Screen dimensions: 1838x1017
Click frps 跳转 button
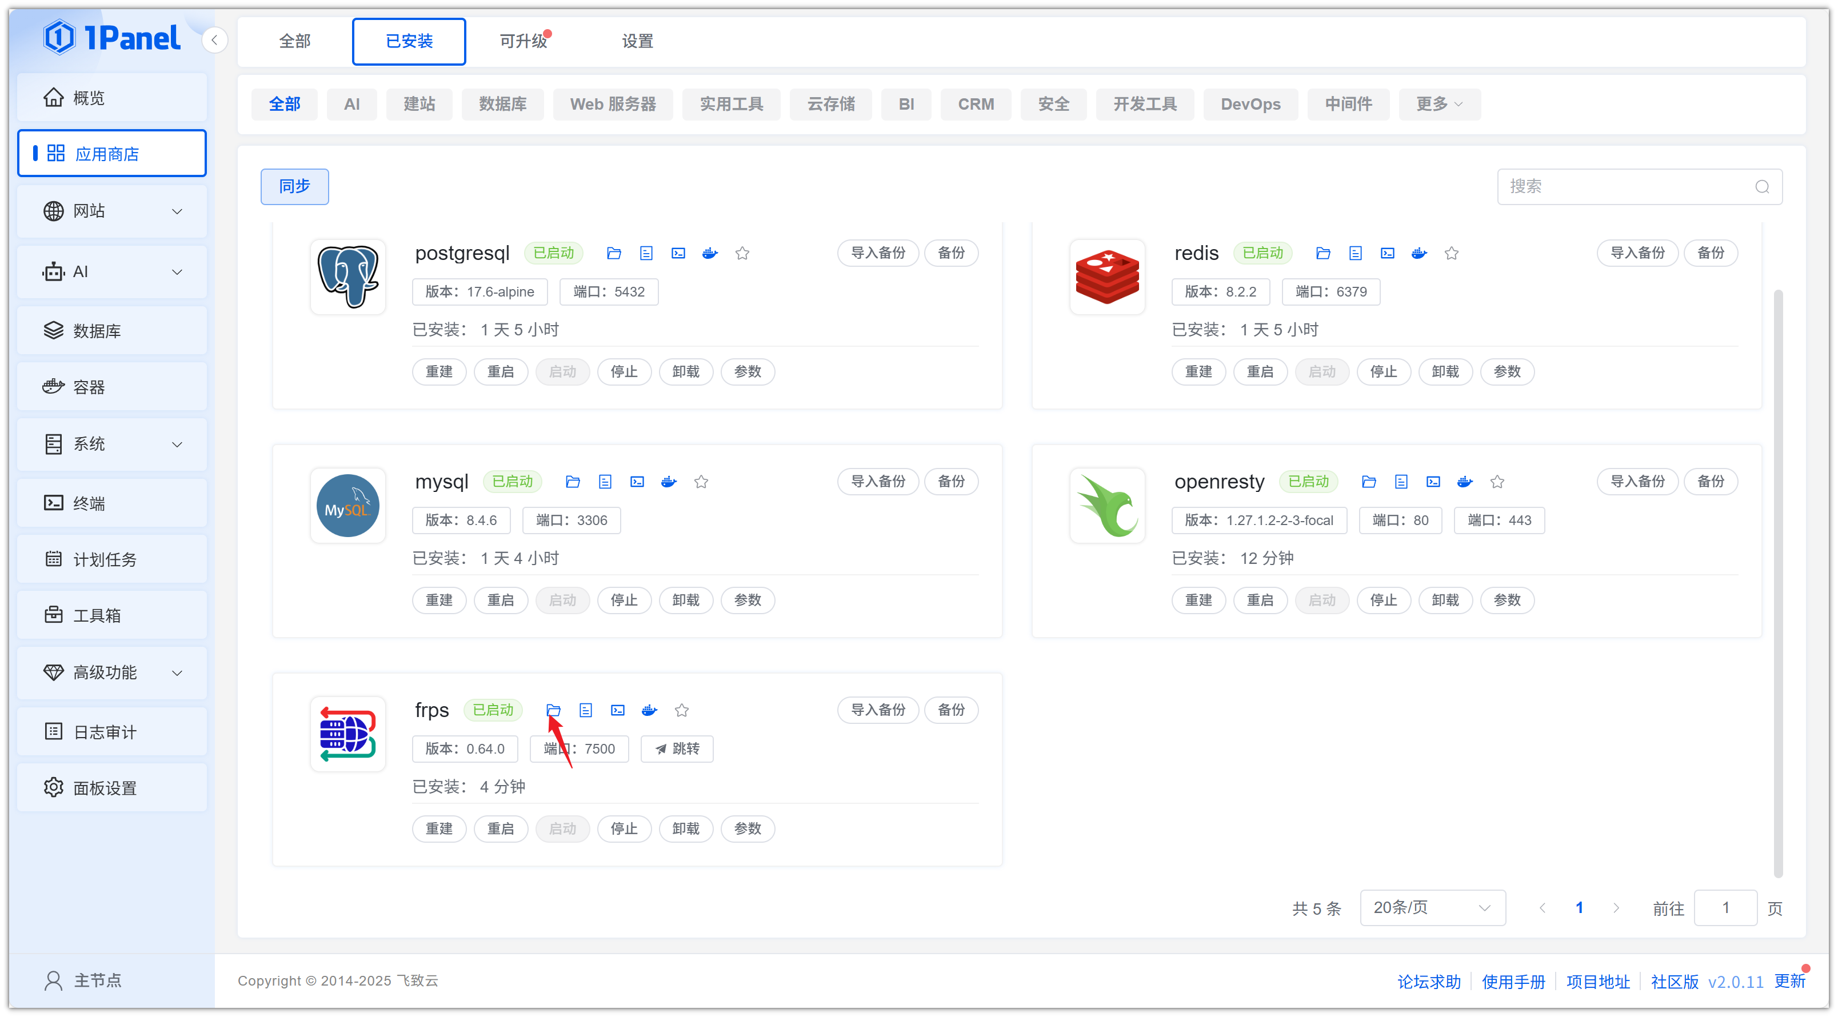click(677, 749)
